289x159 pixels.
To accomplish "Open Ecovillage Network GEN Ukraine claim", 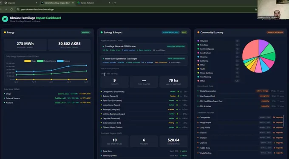I will pyautogui.click(x=144, y=48).
